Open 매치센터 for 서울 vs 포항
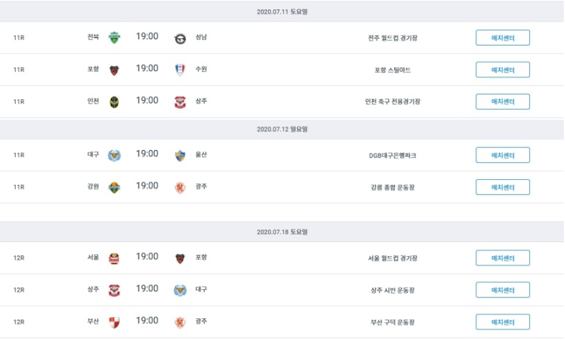Viewport: 565px width, 340px height. tap(503, 258)
